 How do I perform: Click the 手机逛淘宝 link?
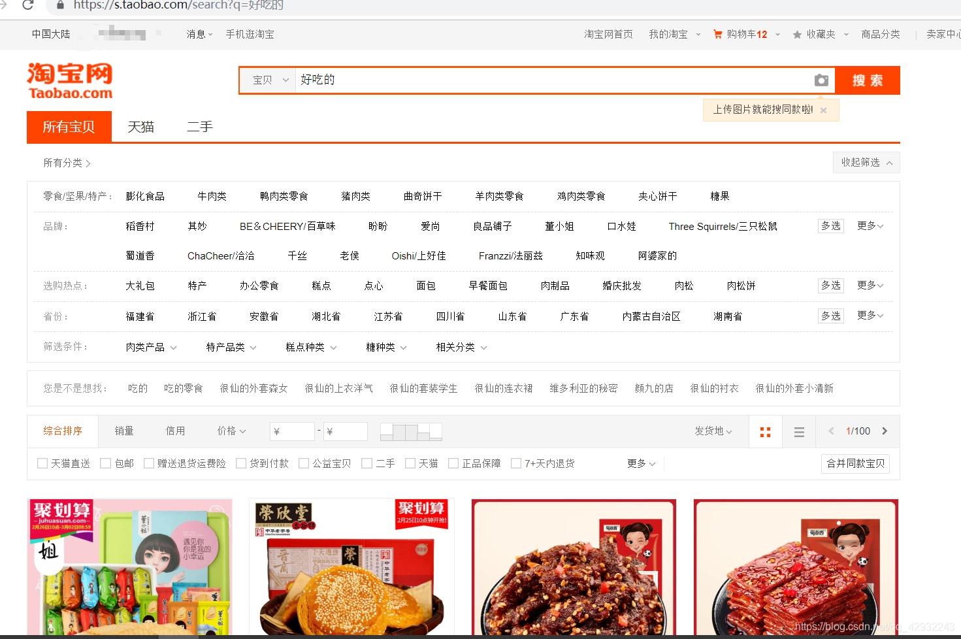click(250, 34)
